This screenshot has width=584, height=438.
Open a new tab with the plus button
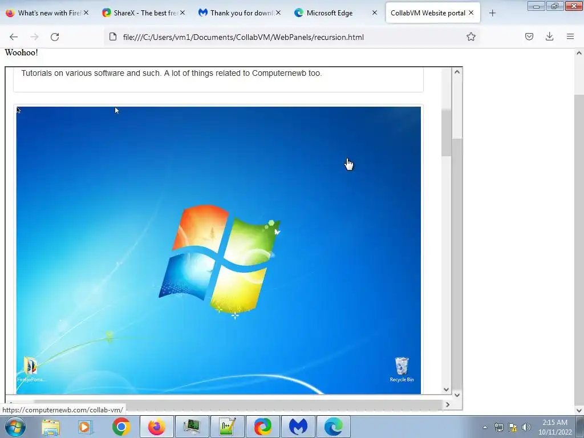pos(492,13)
